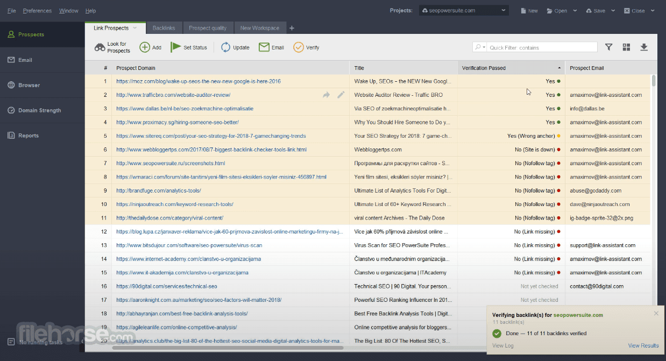Click the Title column header

point(403,68)
